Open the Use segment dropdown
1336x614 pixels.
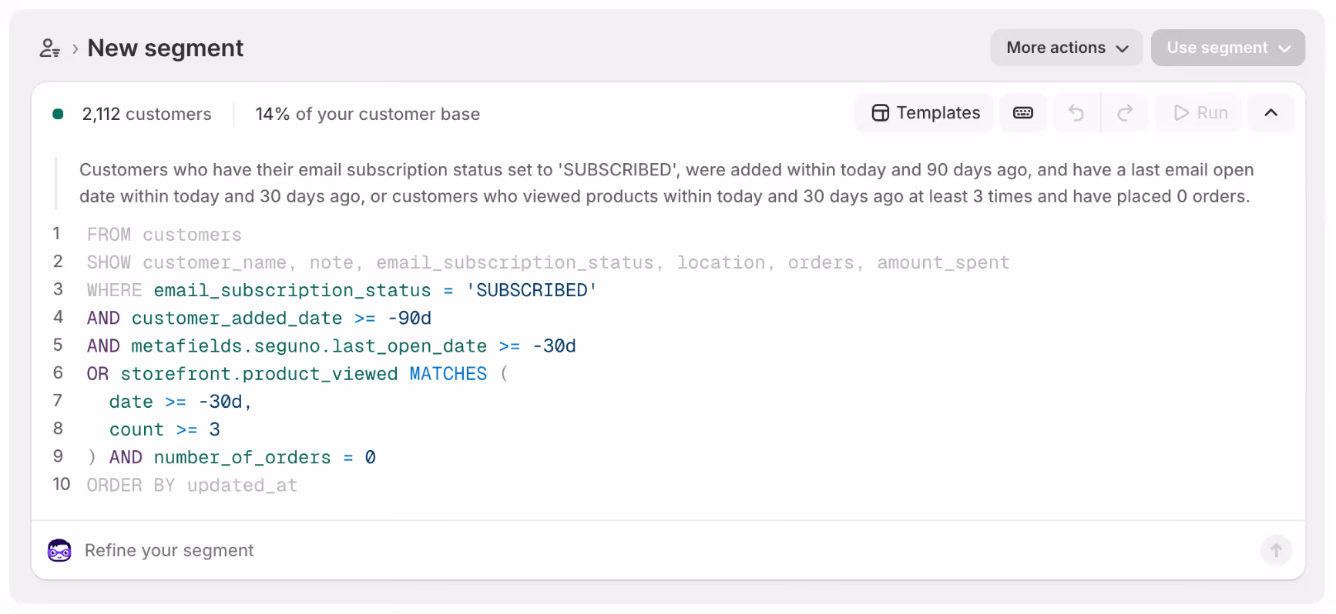[1227, 48]
